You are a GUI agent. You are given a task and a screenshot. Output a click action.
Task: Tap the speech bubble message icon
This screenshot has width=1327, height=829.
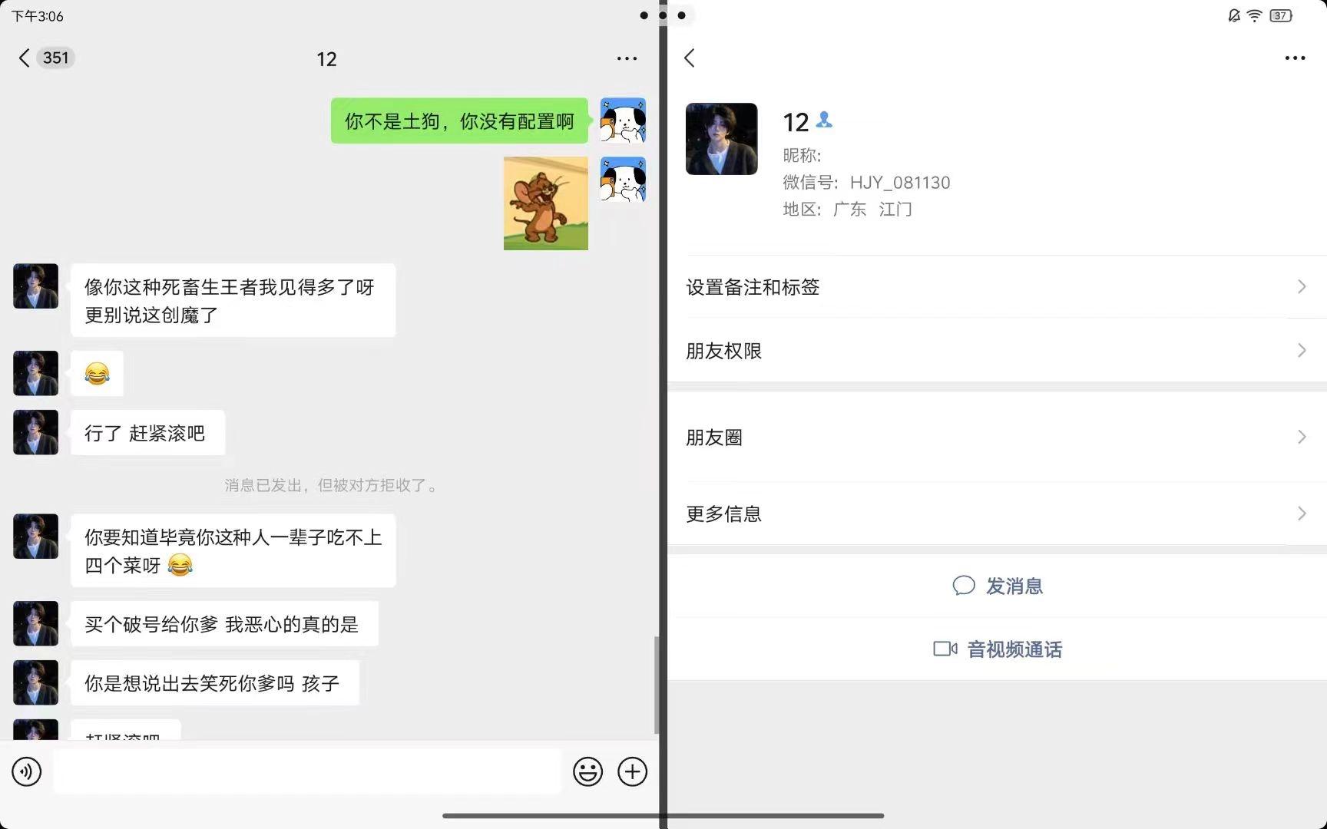(x=964, y=586)
